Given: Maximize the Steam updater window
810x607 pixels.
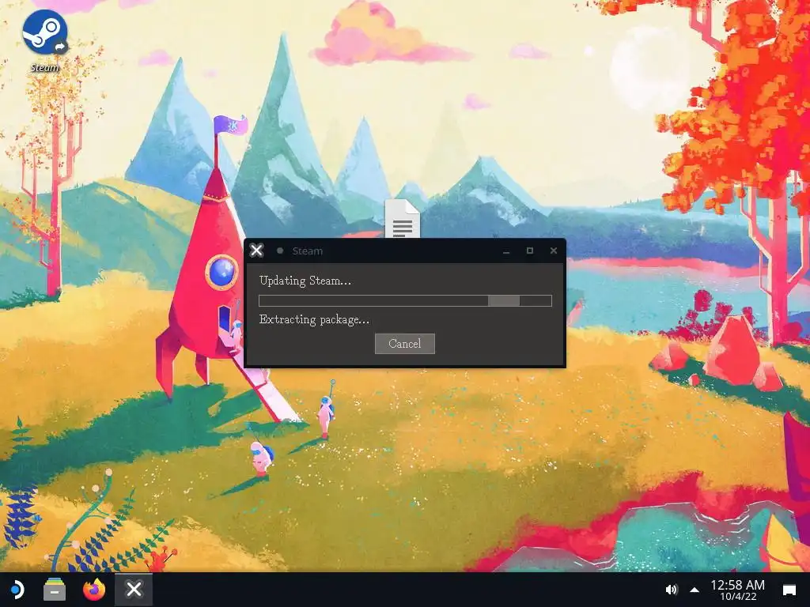Looking at the screenshot, I should coord(529,251).
